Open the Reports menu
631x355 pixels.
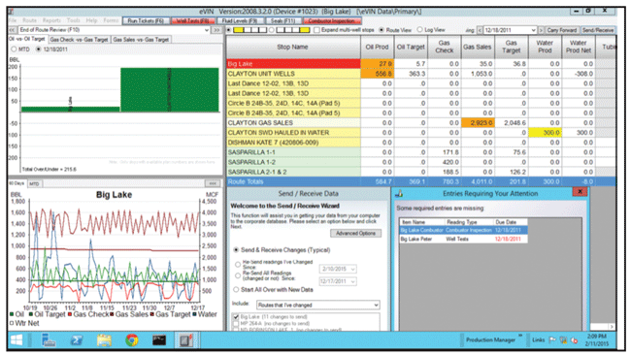pyautogui.click(x=51, y=20)
